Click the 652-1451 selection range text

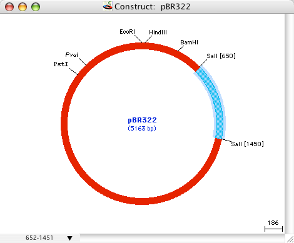point(39,238)
